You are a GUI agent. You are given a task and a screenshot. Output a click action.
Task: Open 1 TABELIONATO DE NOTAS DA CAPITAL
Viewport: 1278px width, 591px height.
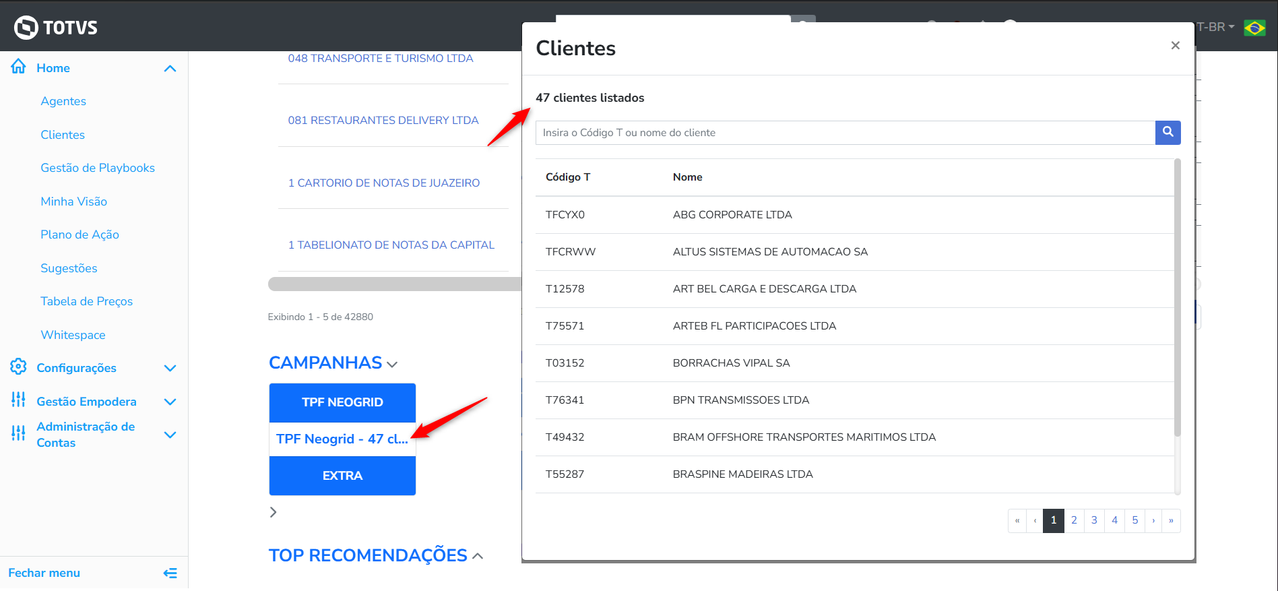click(x=391, y=245)
